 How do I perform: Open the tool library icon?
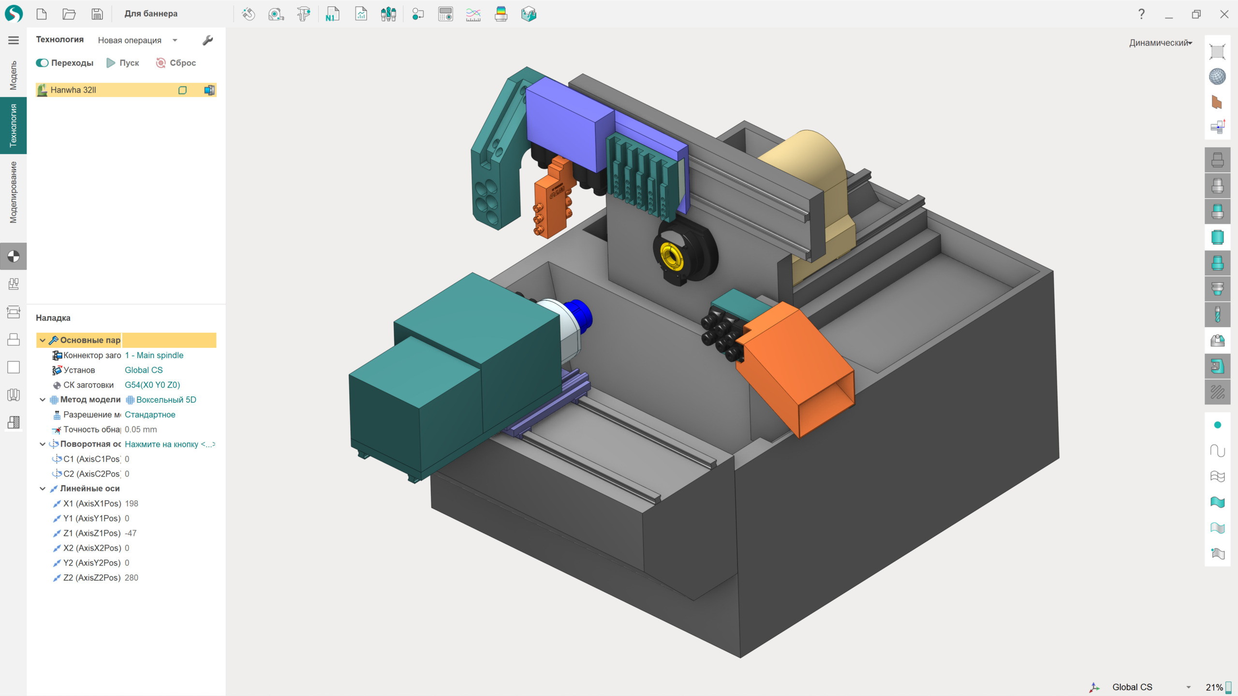388,14
